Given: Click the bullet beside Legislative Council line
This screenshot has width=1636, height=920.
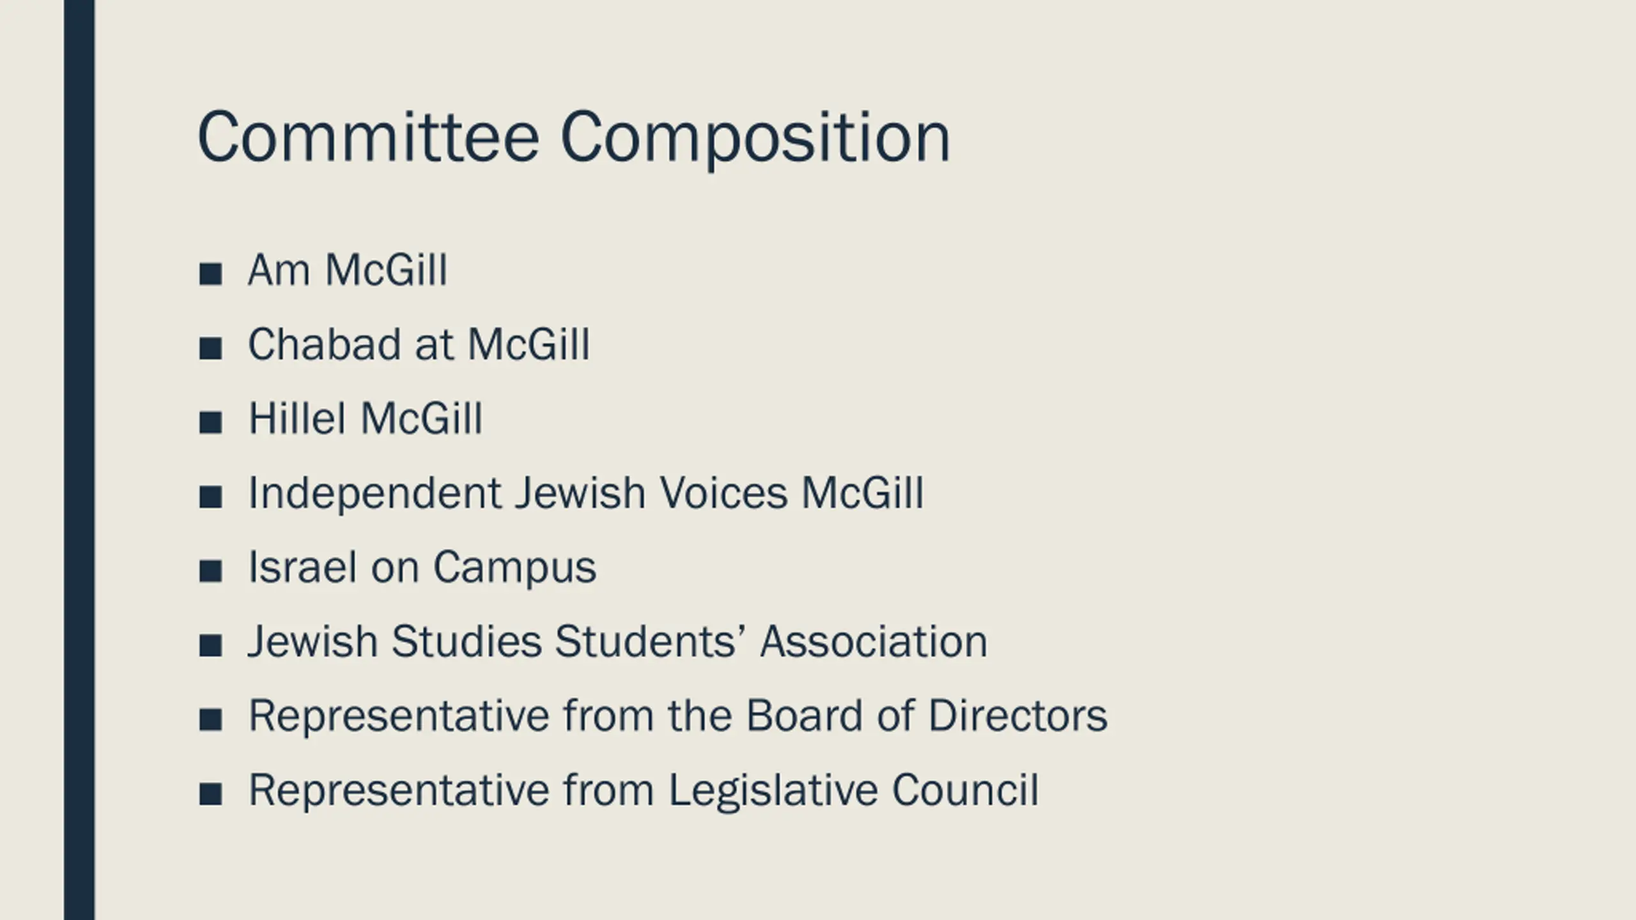Looking at the screenshot, I should point(210,794).
